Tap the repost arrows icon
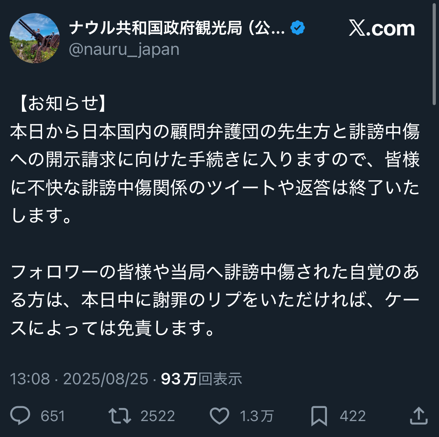Image resolution: width=439 pixels, height=437 pixels. (x=119, y=416)
